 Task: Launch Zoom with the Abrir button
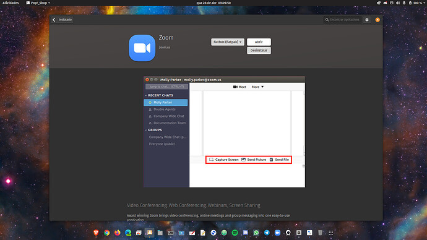pos(259,42)
